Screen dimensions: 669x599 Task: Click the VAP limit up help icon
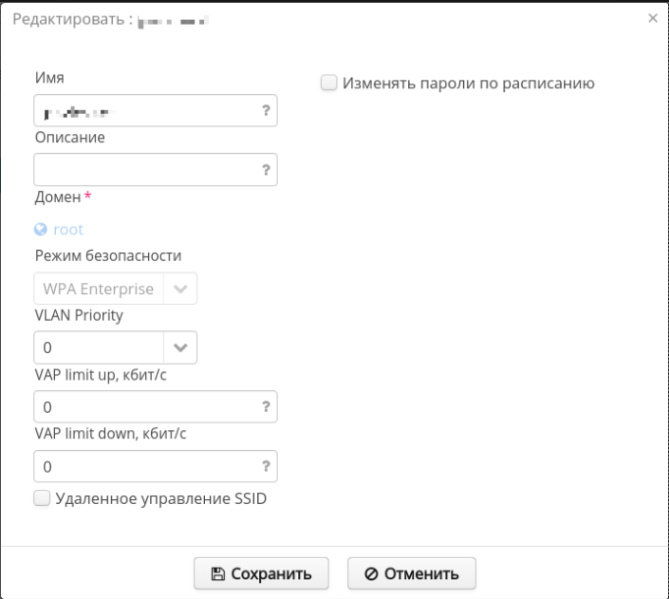[x=266, y=406]
